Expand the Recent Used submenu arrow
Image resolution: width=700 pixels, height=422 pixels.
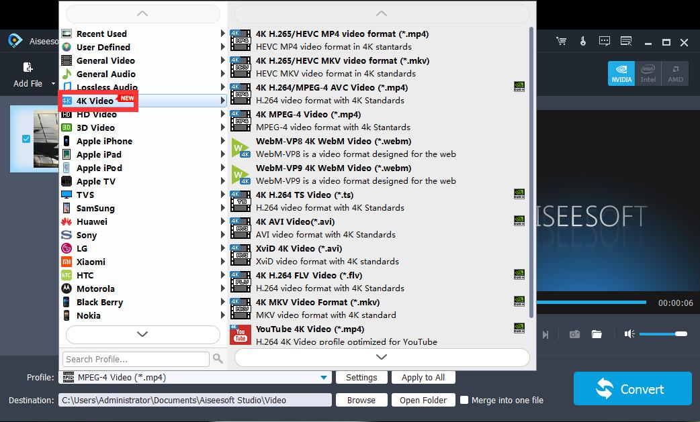pos(222,34)
